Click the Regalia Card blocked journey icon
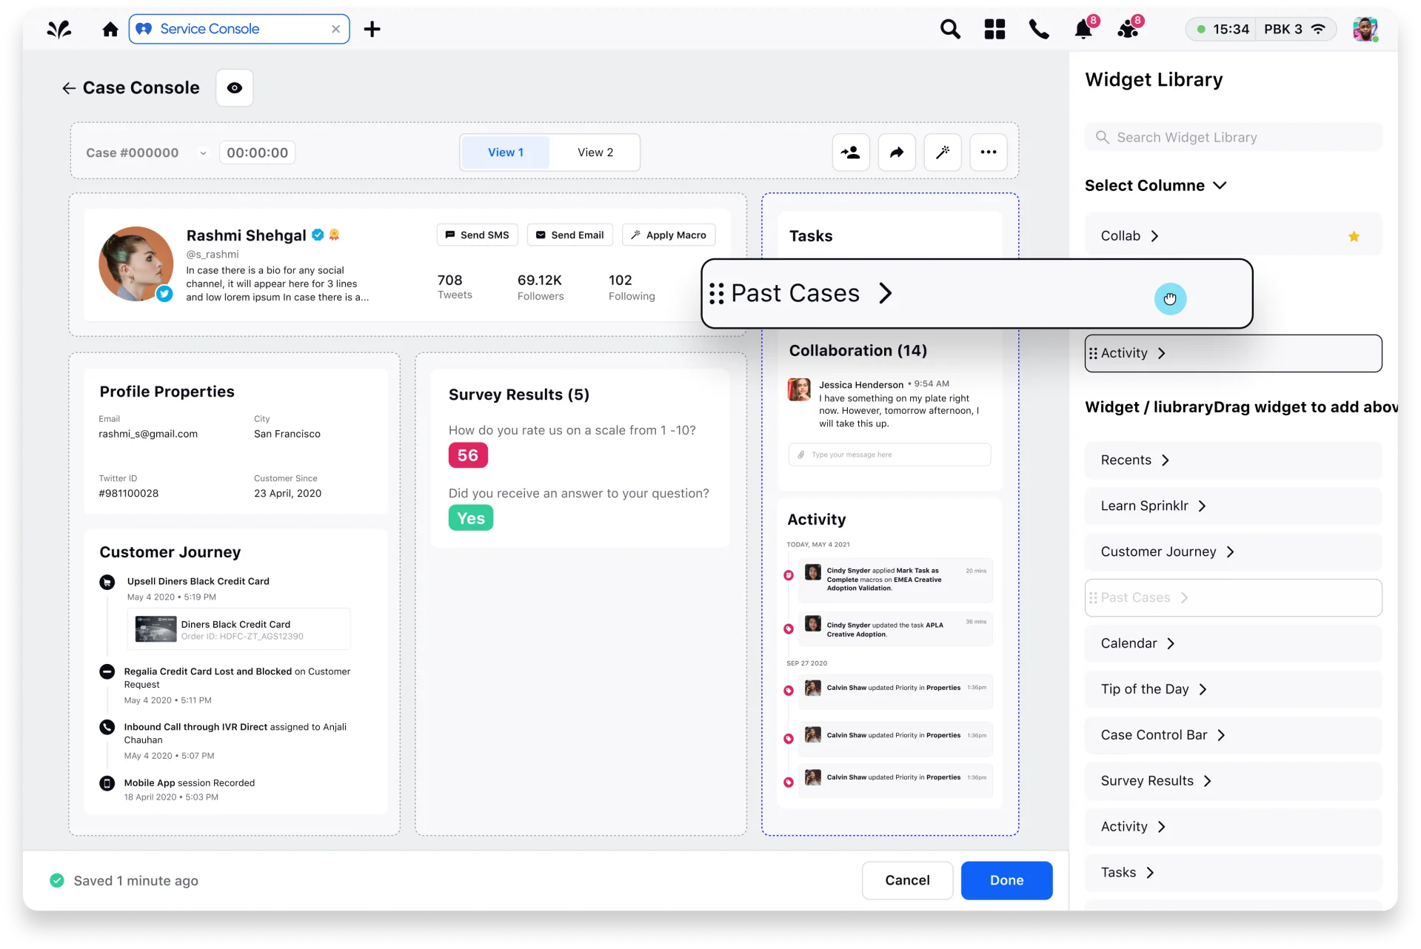This screenshot has width=1421, height=949. pyautogui.click(x=107, y=671)
